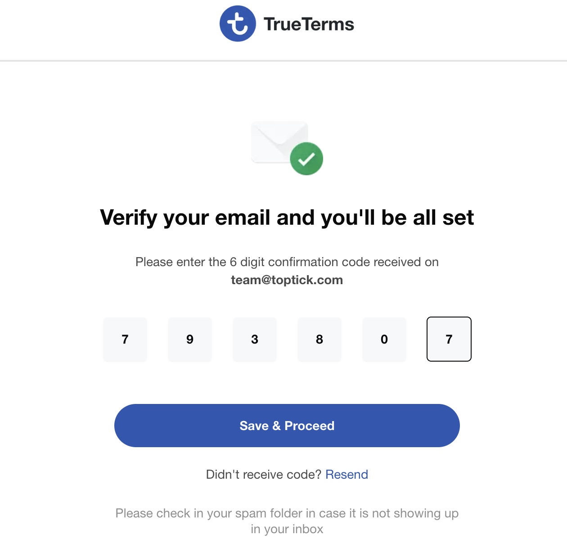Focus the fourth digit box with 8
This screenshot has height=553, width=567.
pos(319,339)
